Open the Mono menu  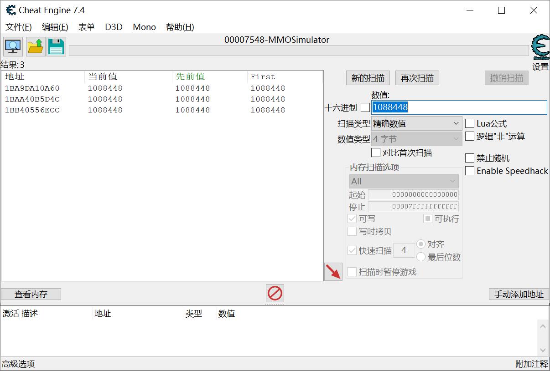145,27
